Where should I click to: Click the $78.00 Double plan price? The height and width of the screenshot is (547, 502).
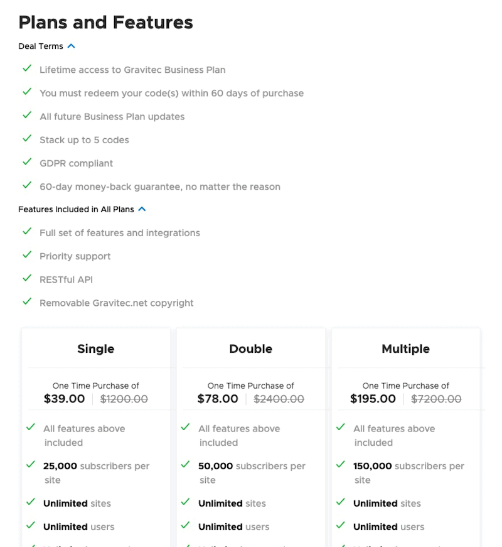[x=218, y=399]
